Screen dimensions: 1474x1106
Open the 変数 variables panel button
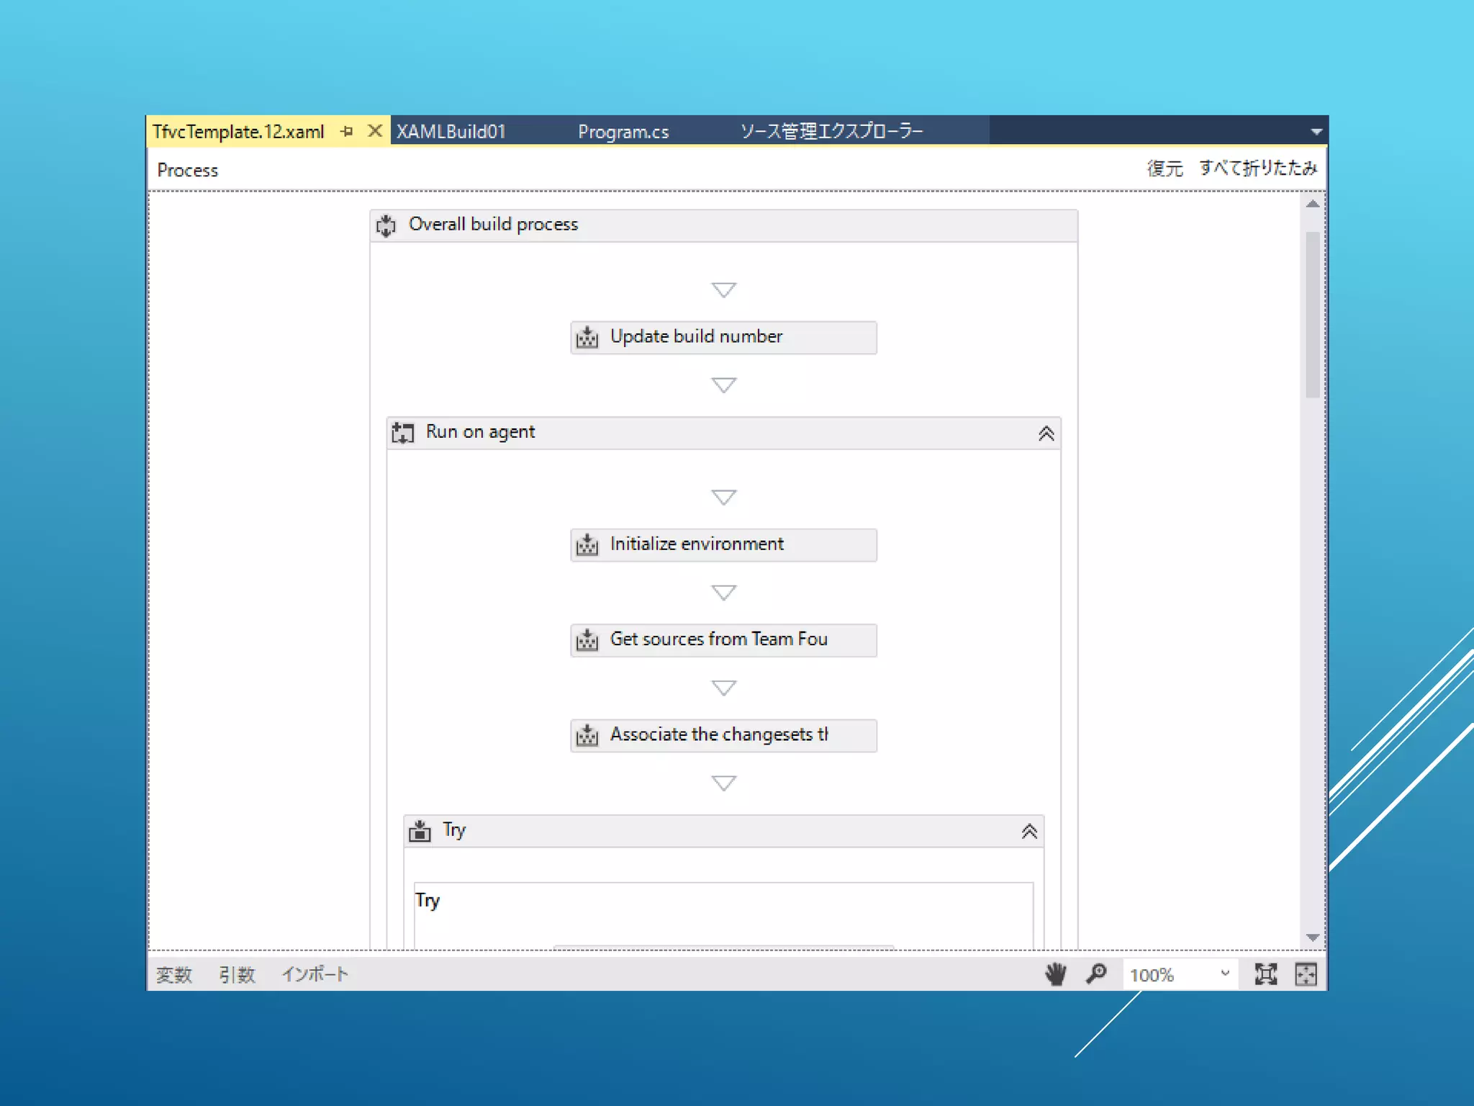pos(174,974)
